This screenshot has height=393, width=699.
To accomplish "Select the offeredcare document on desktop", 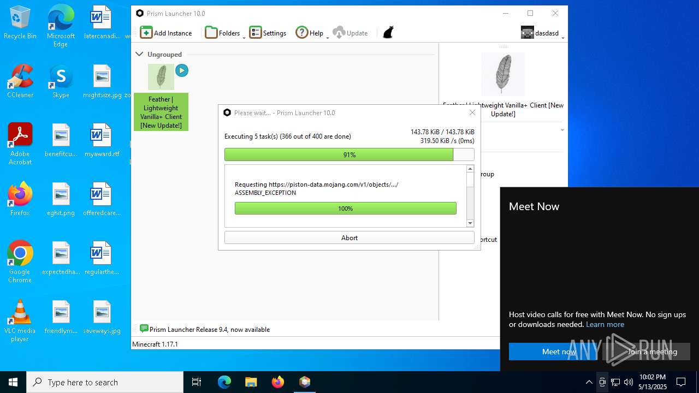I will coord(102,200).
